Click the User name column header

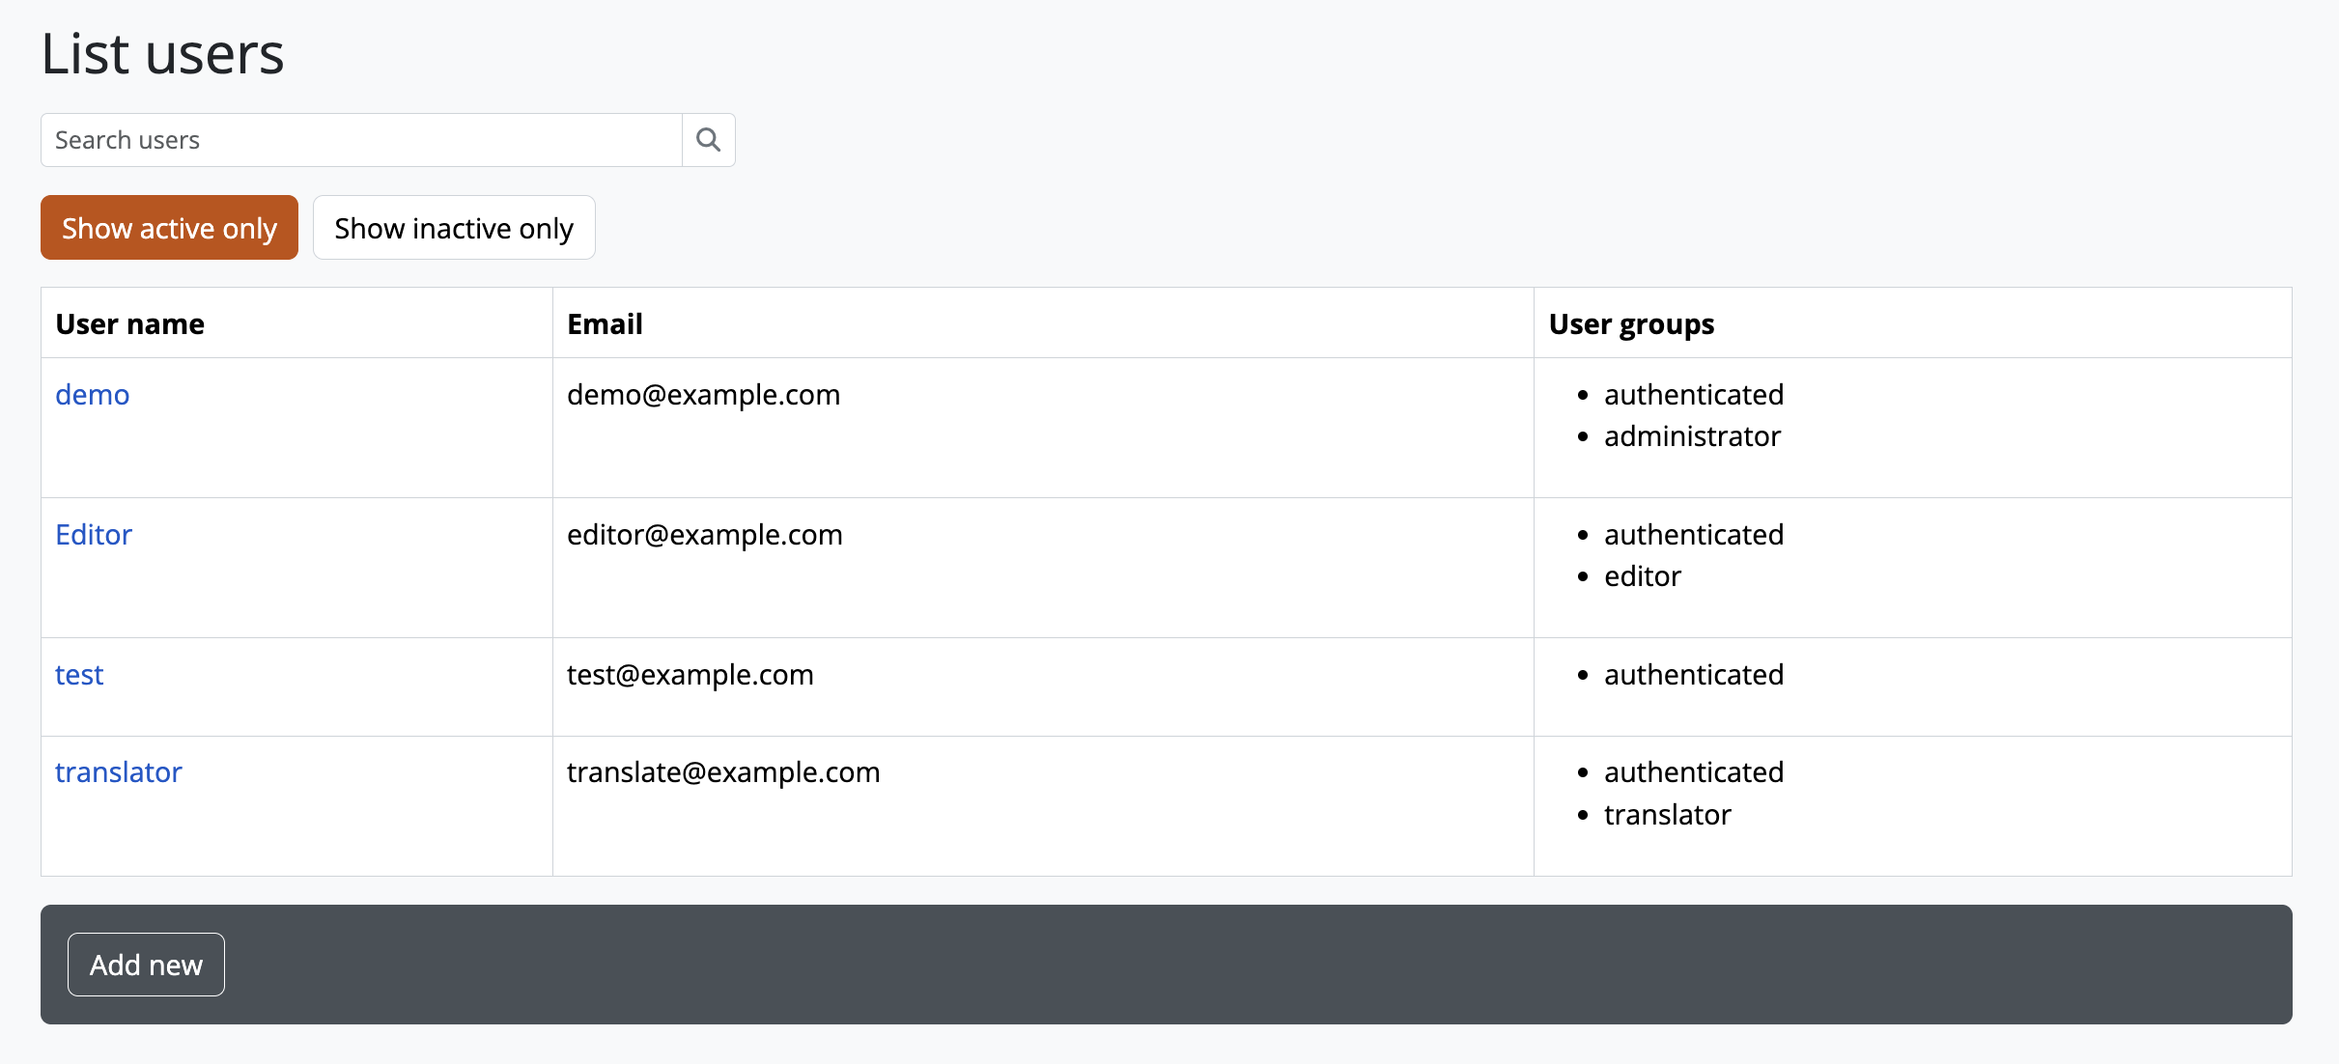coord(130,324)
